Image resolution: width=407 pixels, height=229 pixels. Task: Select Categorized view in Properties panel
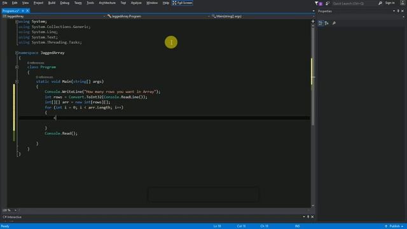[321, 23]
